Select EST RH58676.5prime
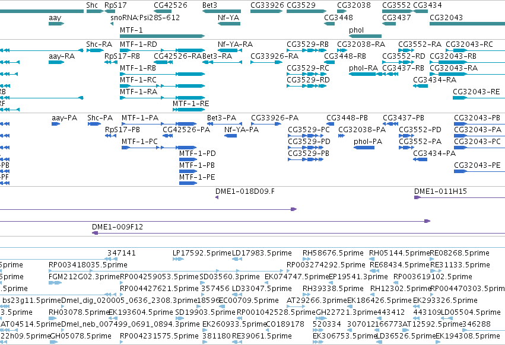 click(x=307, y=259)
